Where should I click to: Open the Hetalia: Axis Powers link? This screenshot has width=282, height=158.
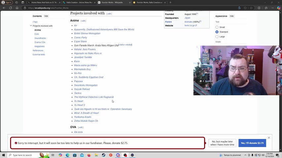coord(85,49)
